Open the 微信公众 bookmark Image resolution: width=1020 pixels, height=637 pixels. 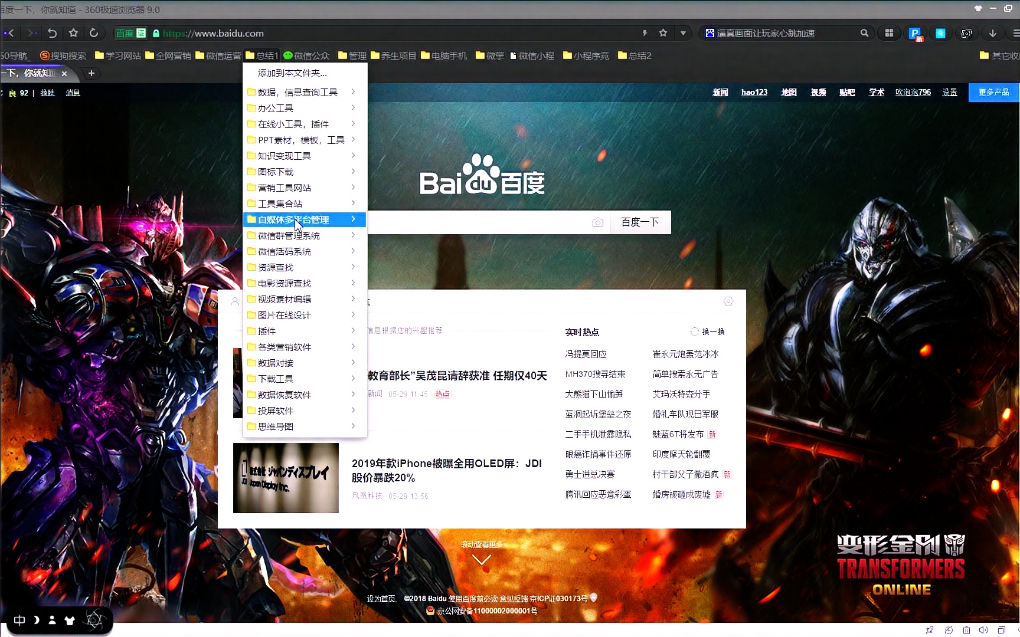point(306,55)
